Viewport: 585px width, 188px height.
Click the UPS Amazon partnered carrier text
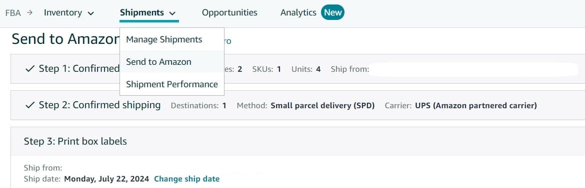click(x=476, y=106)
